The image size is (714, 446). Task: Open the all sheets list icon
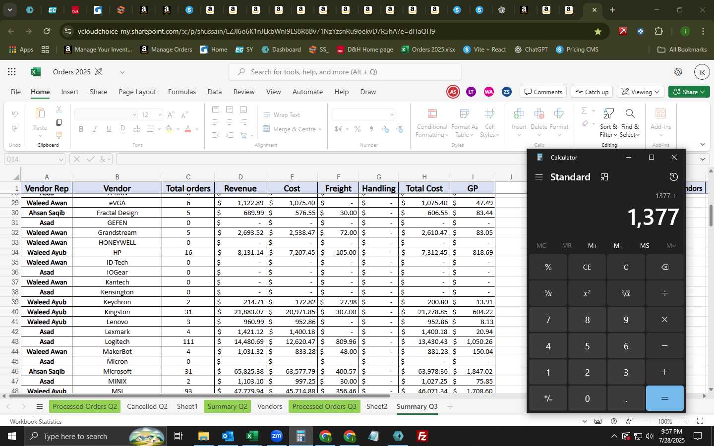[40, 406]
